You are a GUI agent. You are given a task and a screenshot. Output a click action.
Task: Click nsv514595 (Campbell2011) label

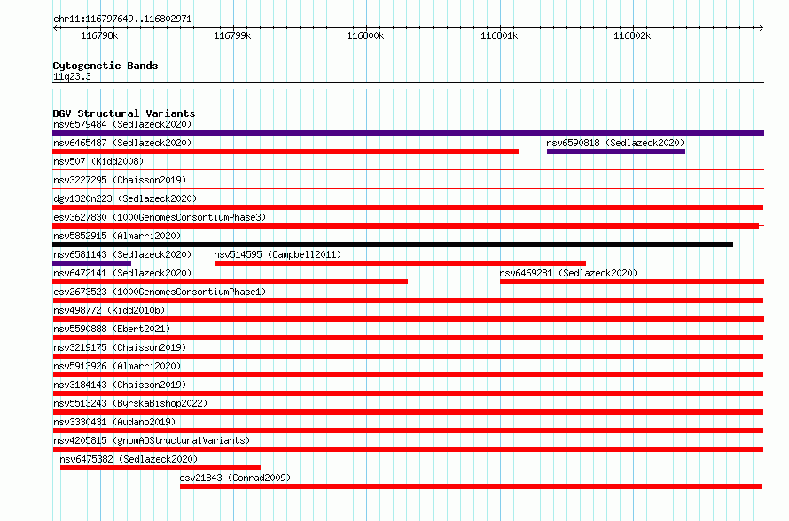[277, 254]
